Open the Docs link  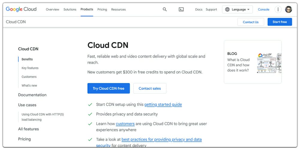click(199, 9)
